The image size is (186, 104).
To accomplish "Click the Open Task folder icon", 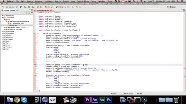I will (x=49, y=7).
